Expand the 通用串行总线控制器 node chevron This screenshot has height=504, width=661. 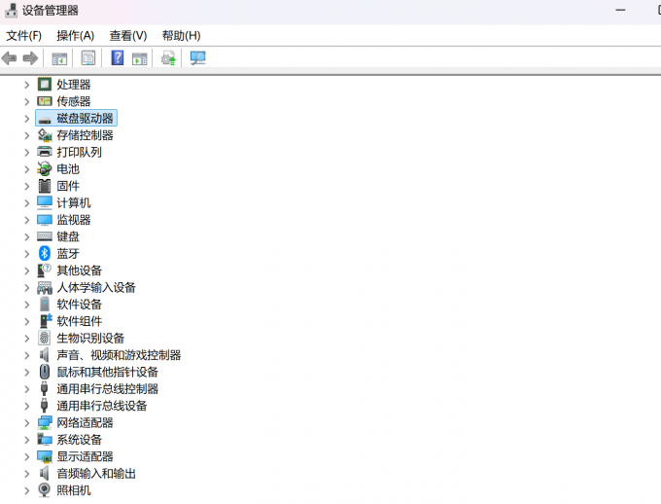pyautogui.click(x=27, y=389)
